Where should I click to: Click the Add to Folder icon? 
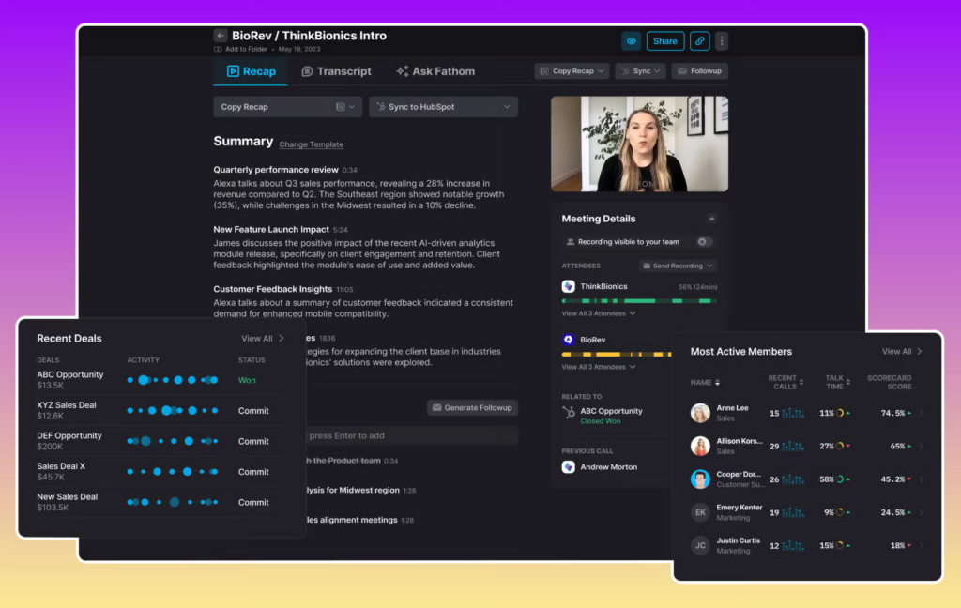[219, 49]
